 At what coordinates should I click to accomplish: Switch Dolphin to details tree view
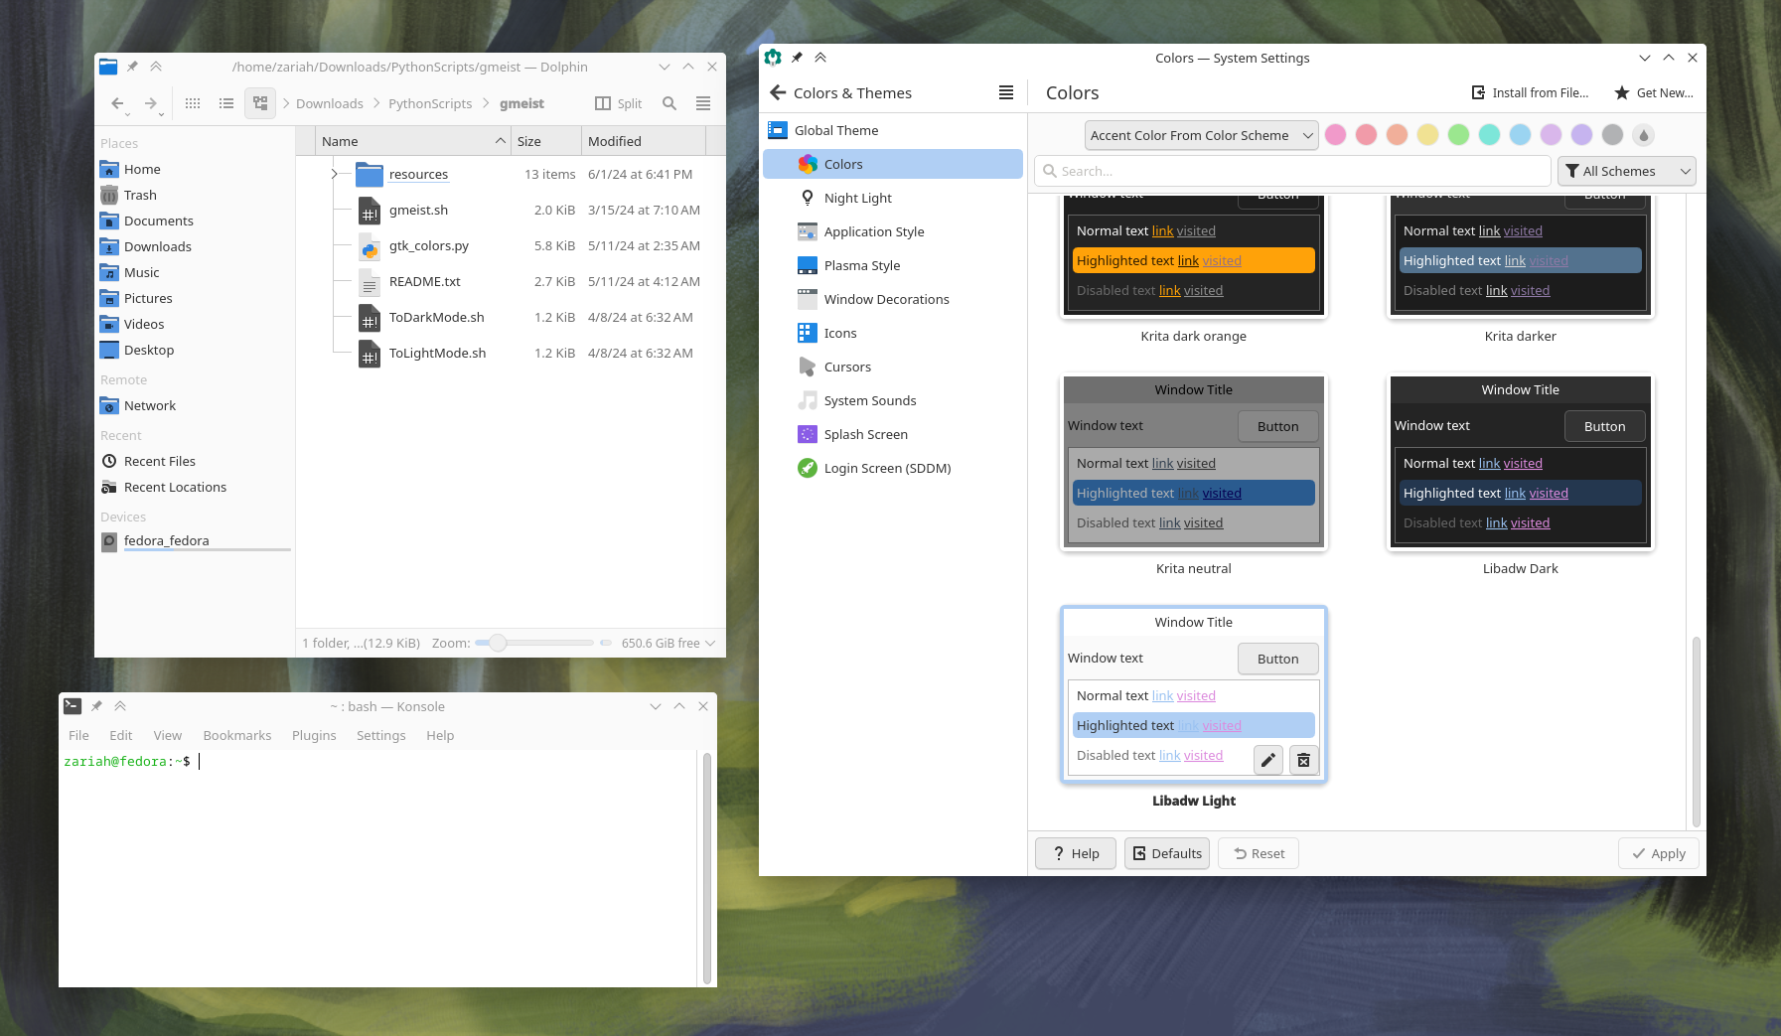click(260, 103)
